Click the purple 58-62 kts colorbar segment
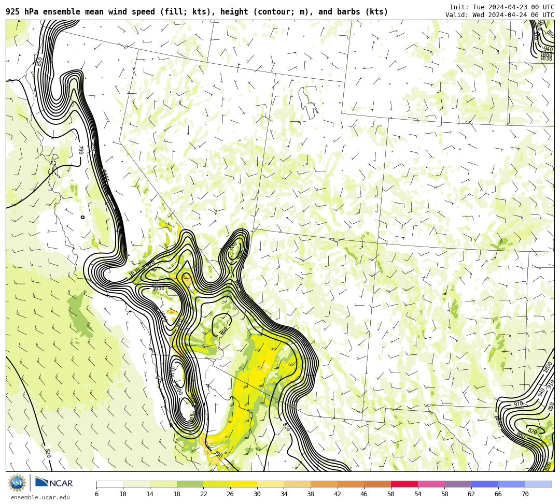 tap(458, 484)
